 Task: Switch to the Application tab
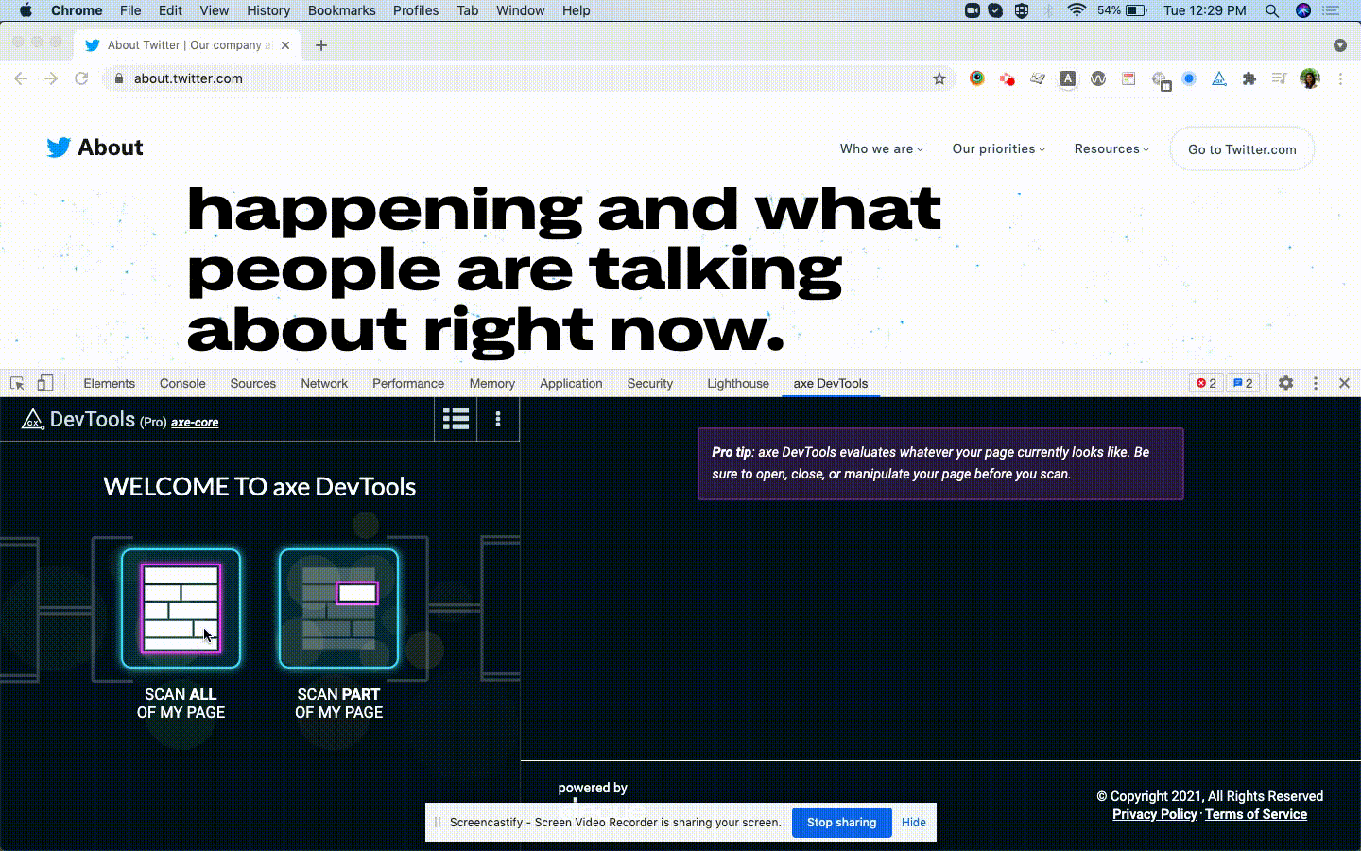(x=571, y=383)
